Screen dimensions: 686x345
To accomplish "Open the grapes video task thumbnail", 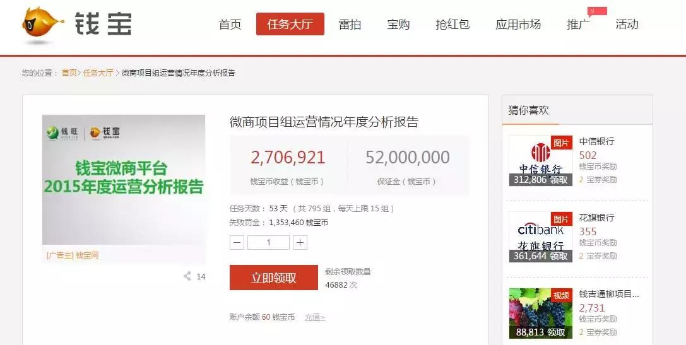I will point(541,313).
